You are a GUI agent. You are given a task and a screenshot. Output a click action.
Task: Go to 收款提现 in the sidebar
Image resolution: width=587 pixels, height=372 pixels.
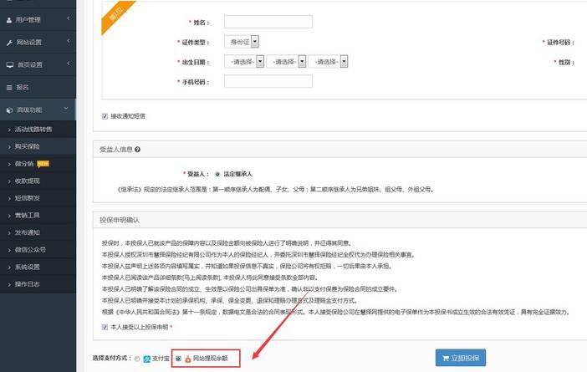pos(27,181)
